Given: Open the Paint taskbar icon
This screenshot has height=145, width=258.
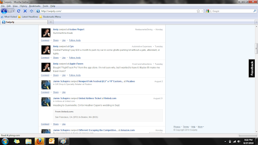Looking at the screenshot, I should pos(64,141).
